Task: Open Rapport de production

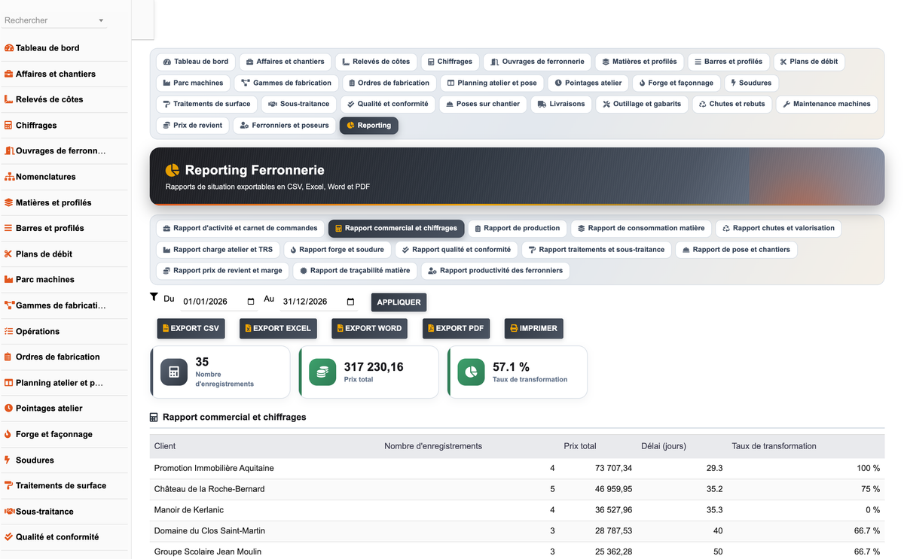Action: (518, 228)
